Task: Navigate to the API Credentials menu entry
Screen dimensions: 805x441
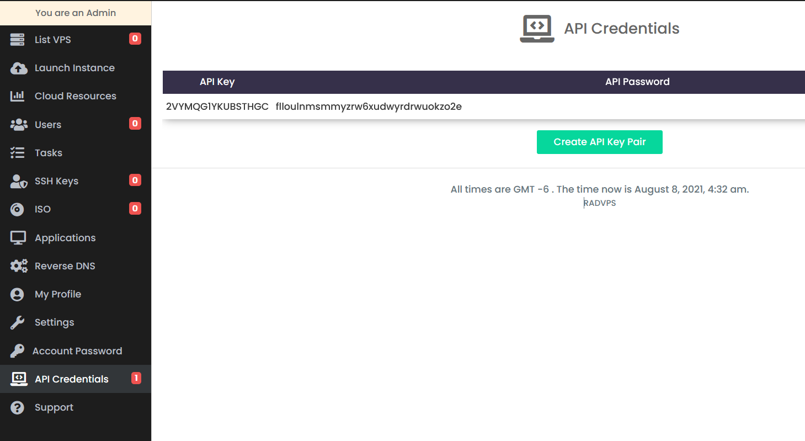Action: (x=71, y=379)
